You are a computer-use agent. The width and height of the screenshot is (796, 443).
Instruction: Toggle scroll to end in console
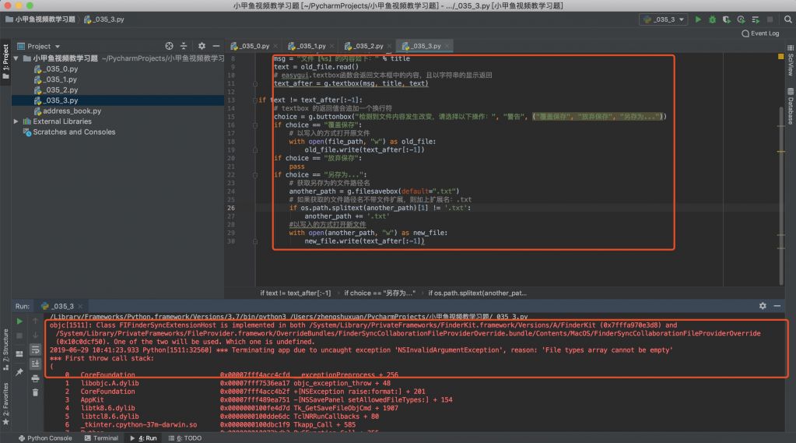click(35, 364)
